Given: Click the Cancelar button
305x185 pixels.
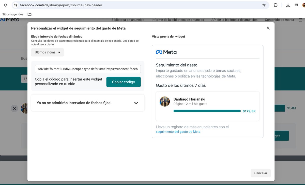Looking at the screenshot, I should (261, 173).
